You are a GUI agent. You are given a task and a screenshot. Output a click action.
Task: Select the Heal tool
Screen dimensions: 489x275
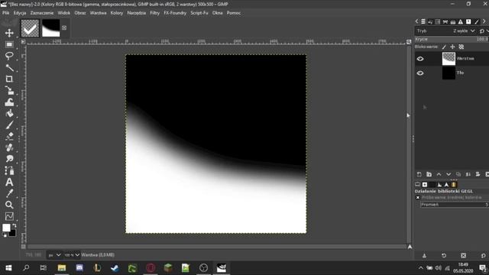click(x=9, y=147)
